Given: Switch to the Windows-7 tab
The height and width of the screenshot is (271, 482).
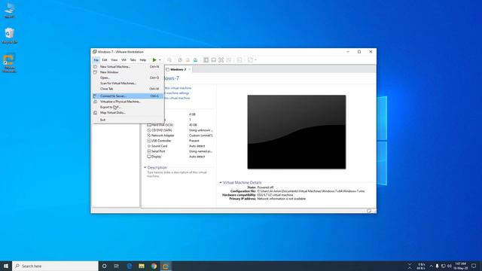Looking at the screenshot, I should pos(178,69).
